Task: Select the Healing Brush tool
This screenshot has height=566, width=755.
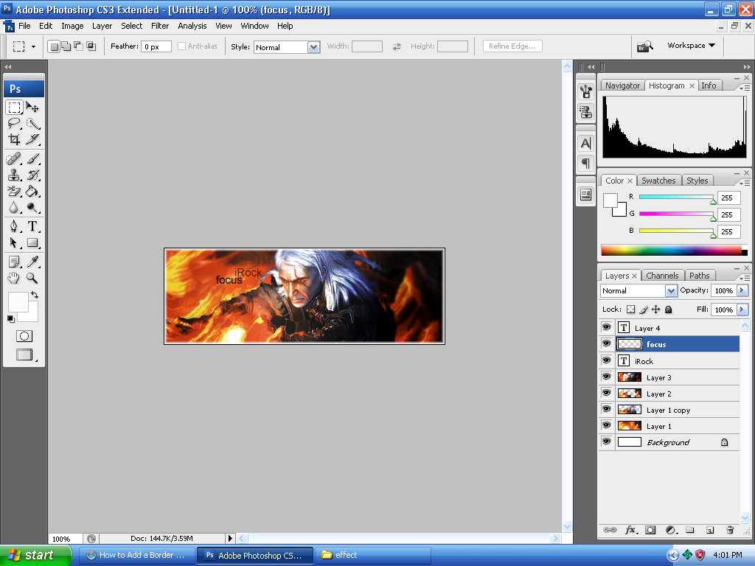Action: (15, 158)
